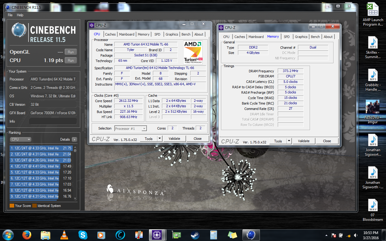
Task: Switch to Cinebench taskbar icon
Action: point(251,235)
